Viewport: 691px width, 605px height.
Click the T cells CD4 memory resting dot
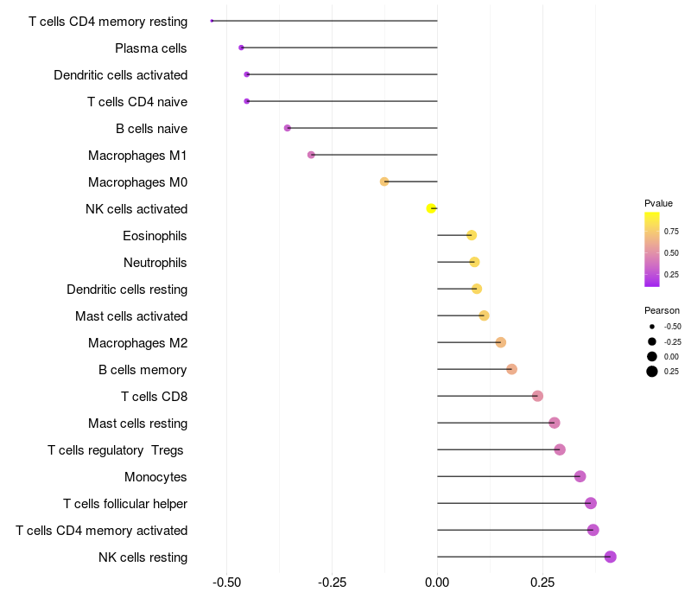pyautogui.click(x=212, y=21)
